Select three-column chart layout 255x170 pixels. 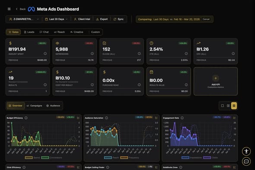tap(234, 106)
